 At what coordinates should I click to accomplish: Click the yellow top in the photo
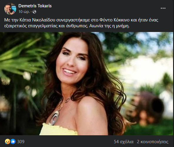[58, 129]
